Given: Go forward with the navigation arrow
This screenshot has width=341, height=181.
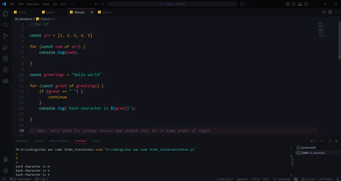Looking at the screenshot, I should tap(102, 4).
